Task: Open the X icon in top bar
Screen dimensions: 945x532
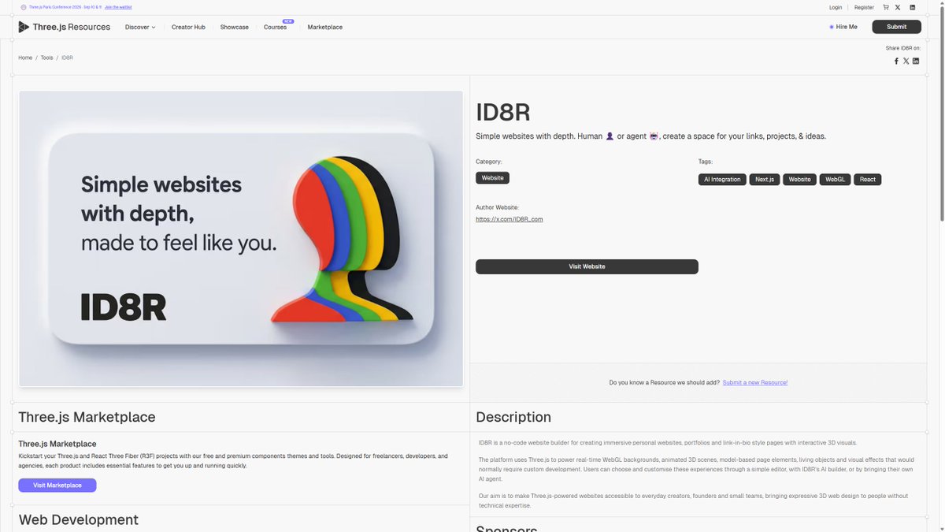Action: [898, 7]
